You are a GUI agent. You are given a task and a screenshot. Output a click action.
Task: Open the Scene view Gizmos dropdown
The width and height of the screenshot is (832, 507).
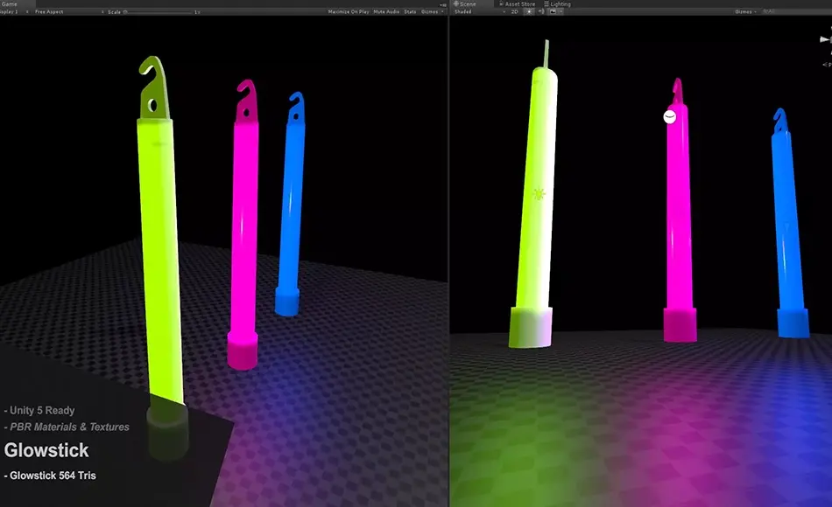pyautogui.click(x=746, y=11)
